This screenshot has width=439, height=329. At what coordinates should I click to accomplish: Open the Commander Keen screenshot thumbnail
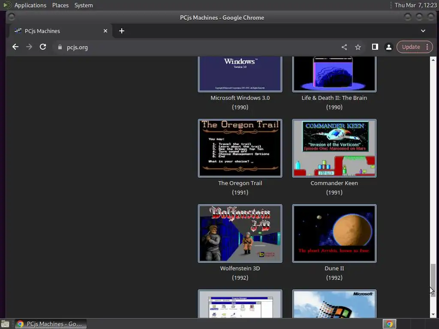tap(334, 148)
